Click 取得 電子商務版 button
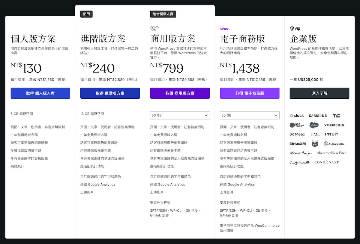This screenshot has width=360, height=244. pos(250,93)
